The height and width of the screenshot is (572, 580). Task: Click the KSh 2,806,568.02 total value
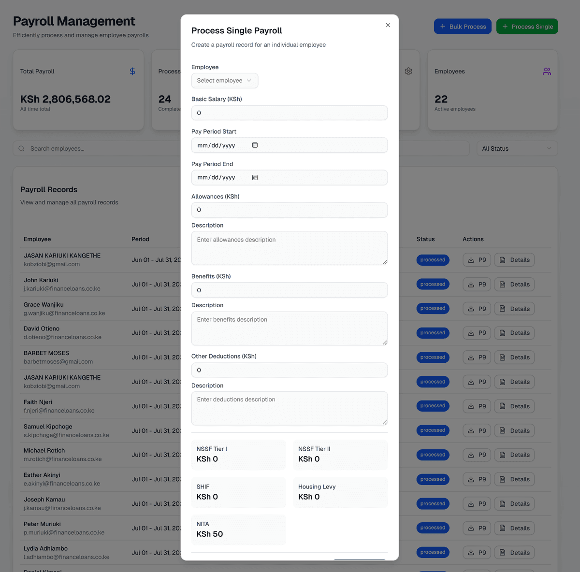(x=65, y=99)
